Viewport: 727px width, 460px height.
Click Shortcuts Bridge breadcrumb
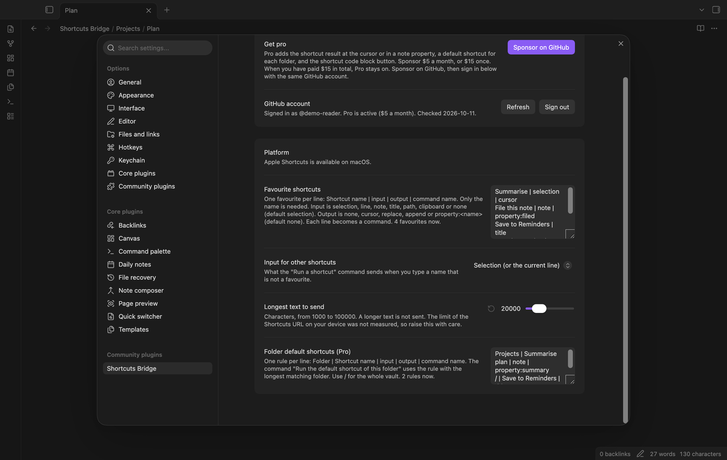85,28
